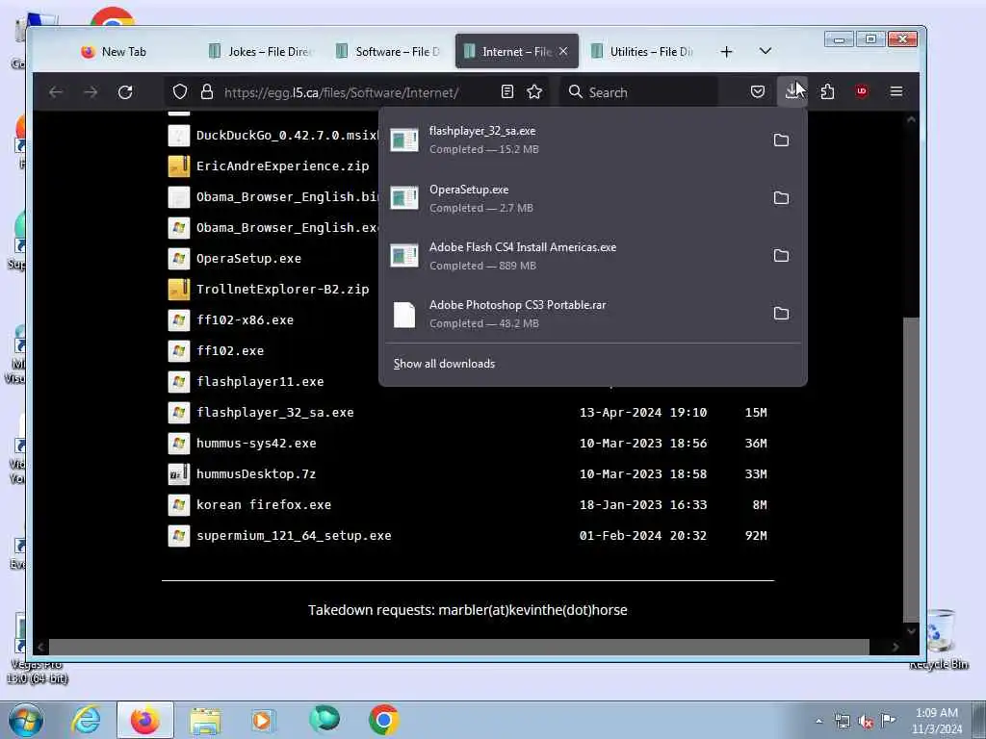Viewport: 986px width, 739px height.
Task: Switch to the Utilities – File Directory tab
Action: (643, 52)
